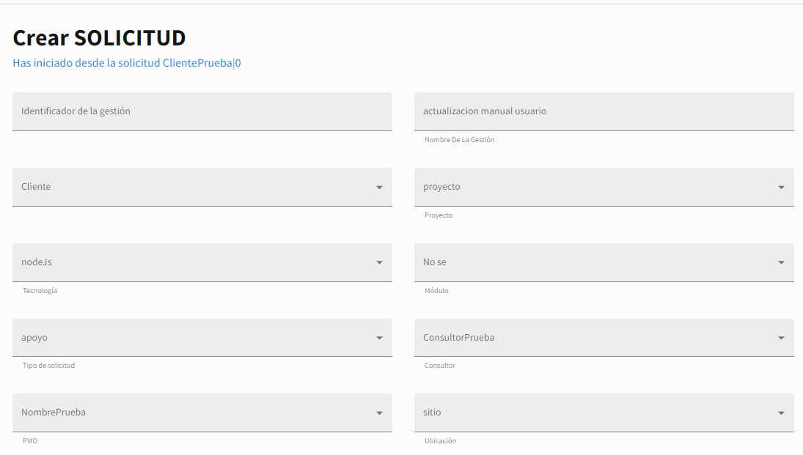Click the 'Has iniciado desde la solicitud' text
This screenshot has height=455, width=803.
(x=87, y=63)
